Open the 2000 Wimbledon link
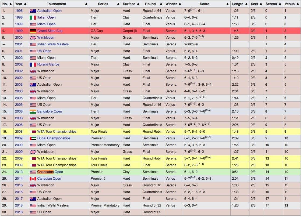Image resolution: width=303 pixels, height=217 pixels. pyautogui.click(x=45, y=37)
